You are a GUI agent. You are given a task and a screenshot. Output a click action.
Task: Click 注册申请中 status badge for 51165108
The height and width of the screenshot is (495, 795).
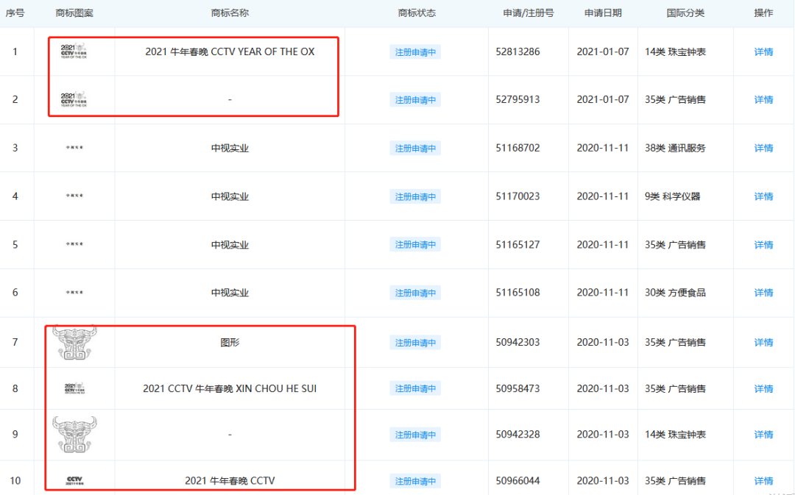point(415,293)
